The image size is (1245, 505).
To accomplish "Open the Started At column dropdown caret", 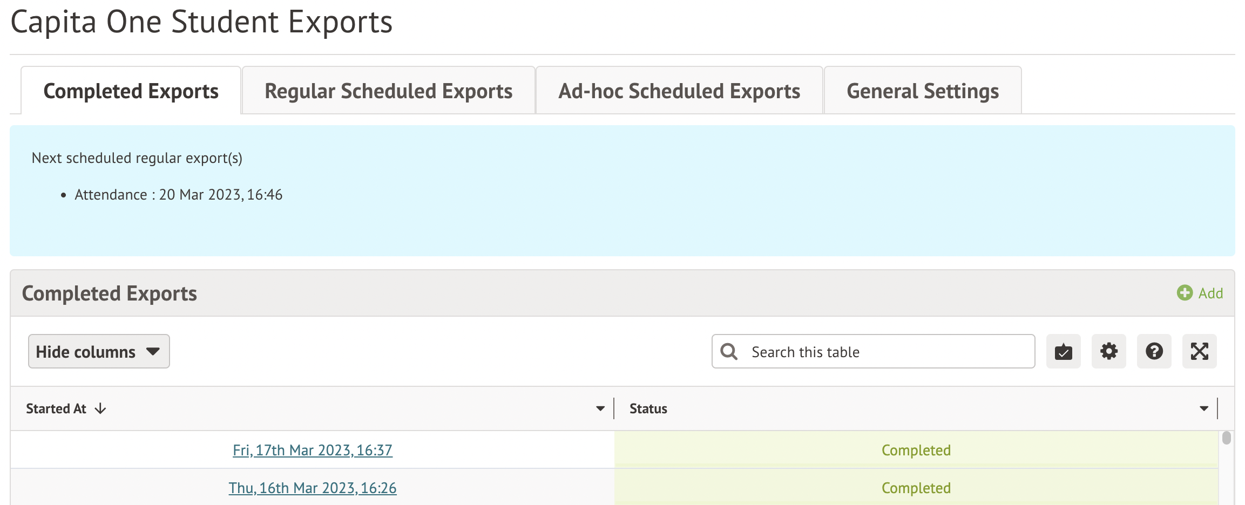I will click(x=600, y=409).
